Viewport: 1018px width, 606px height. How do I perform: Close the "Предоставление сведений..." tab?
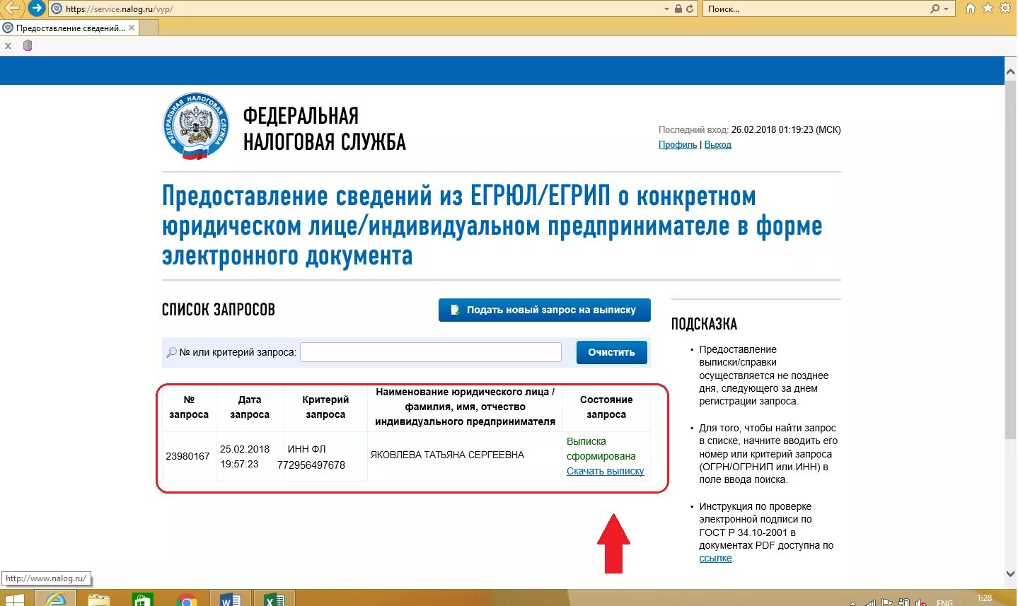[132, 28]
